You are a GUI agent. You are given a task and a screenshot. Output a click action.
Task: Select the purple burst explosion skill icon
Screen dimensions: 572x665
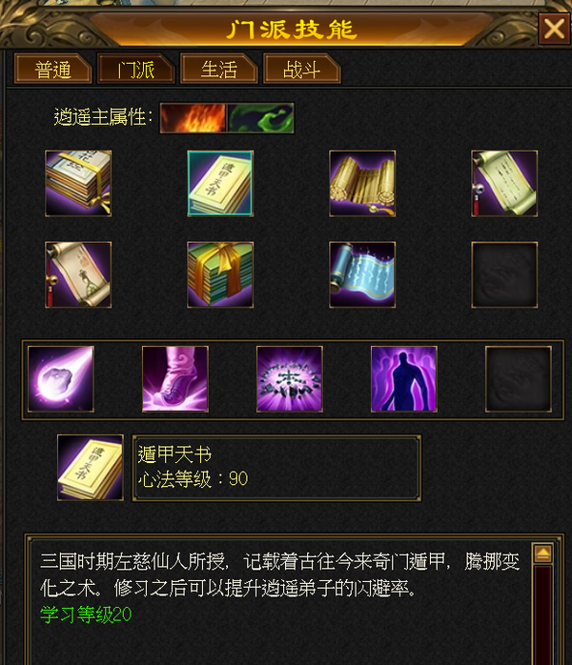click(290, 379)
